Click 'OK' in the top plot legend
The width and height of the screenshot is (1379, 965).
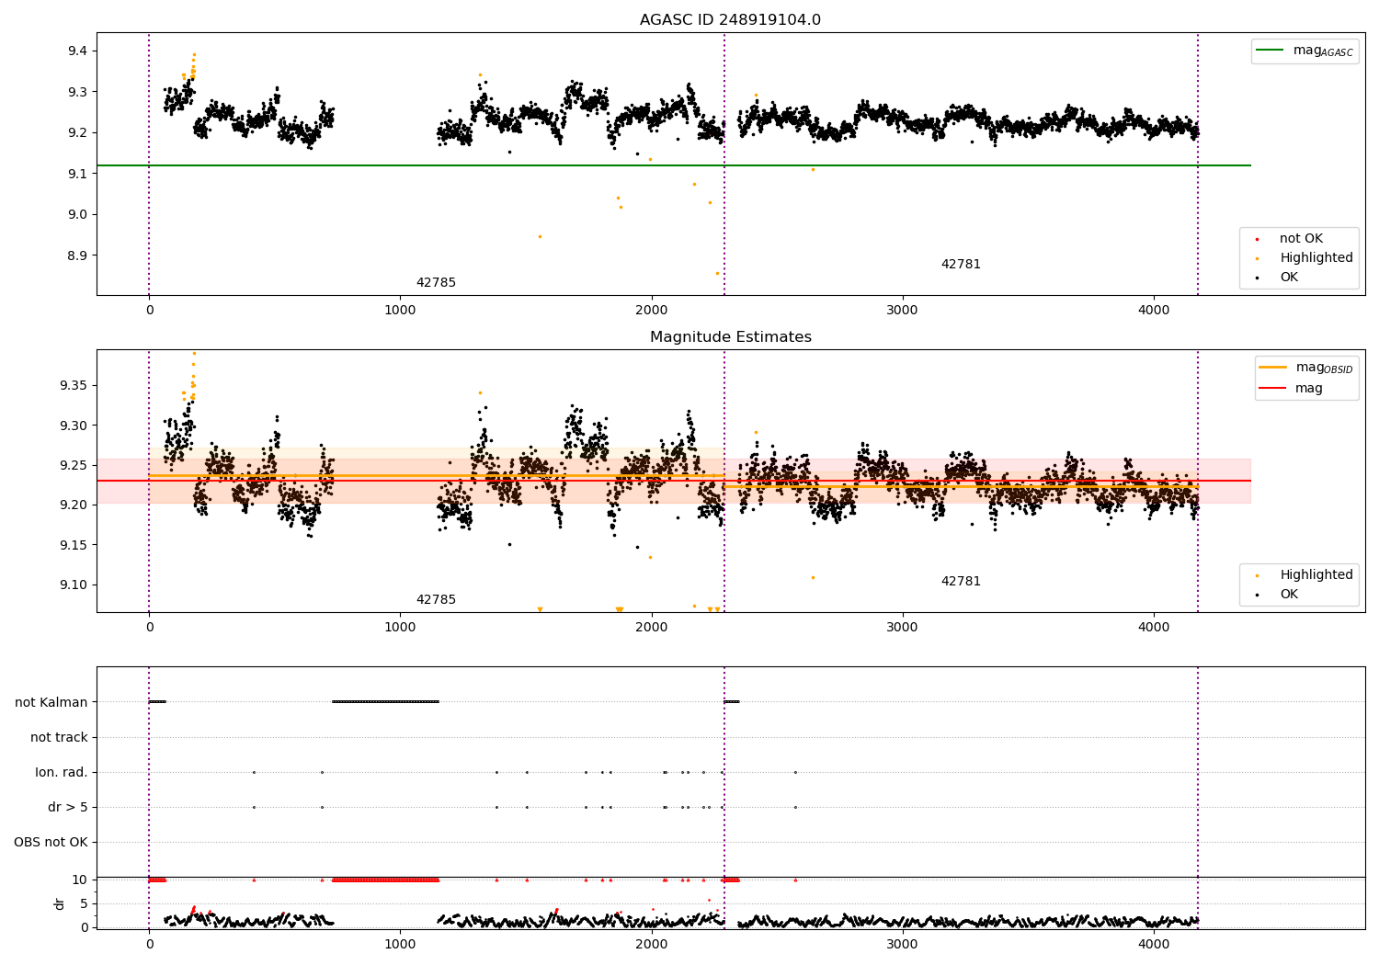click(x=1289, y=278)
